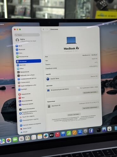
Task: Click Войти to sign in to Apple Account
Action: (26, 40)
